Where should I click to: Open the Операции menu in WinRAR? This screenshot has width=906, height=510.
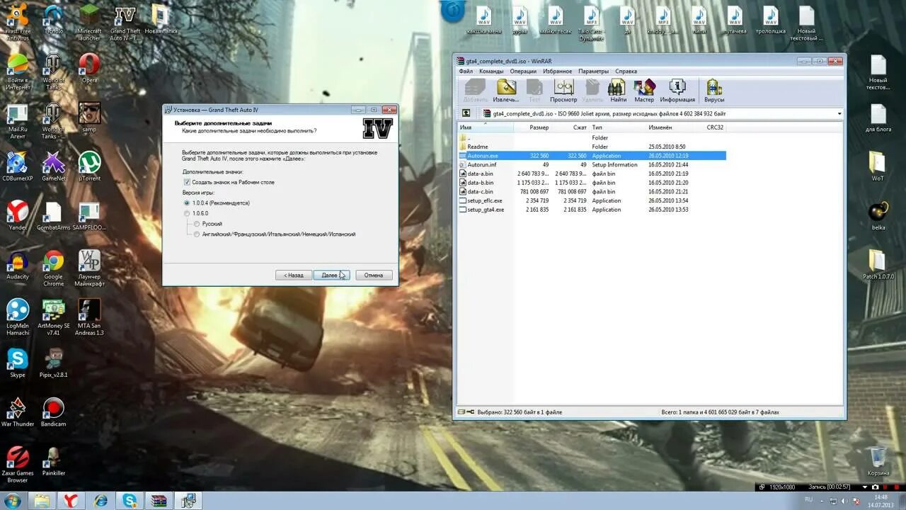[x=523, y=71]
